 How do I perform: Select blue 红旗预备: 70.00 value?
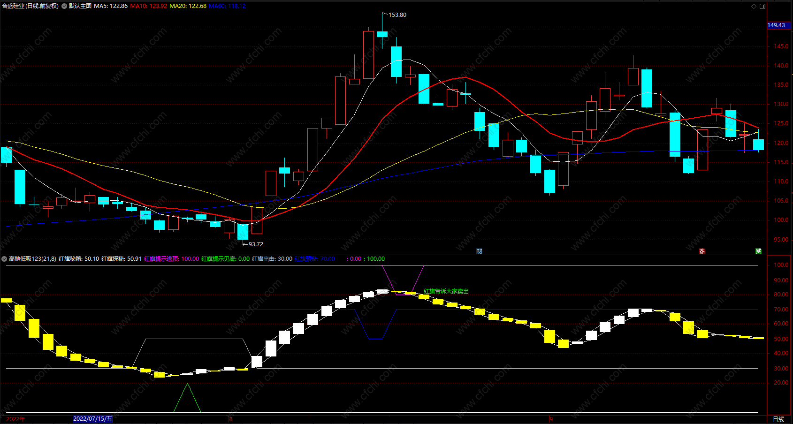click(315, 259)
